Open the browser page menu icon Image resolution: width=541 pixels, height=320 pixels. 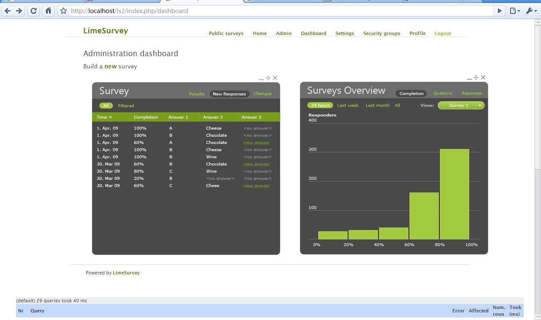[514, 11]
